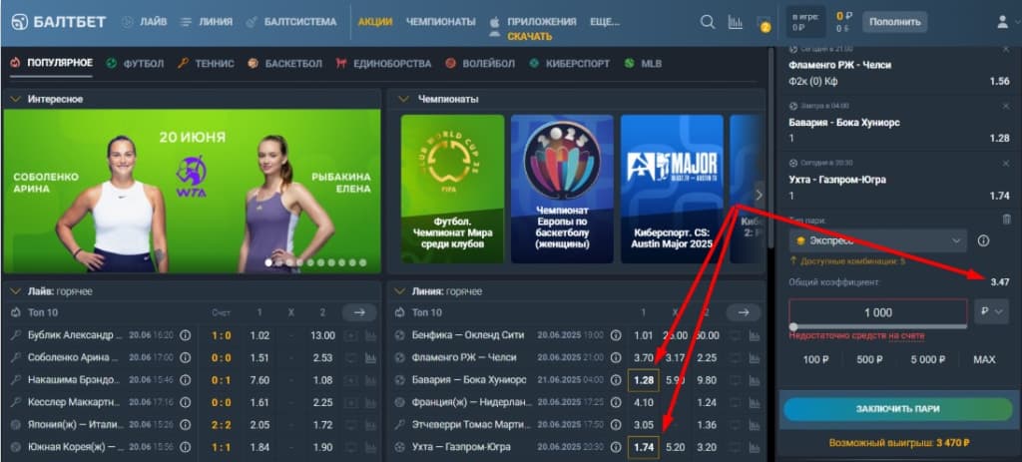Select odds 5.20 draw for Ухта — Газпром-Югра
The image size is (1022, 462).
676,447
